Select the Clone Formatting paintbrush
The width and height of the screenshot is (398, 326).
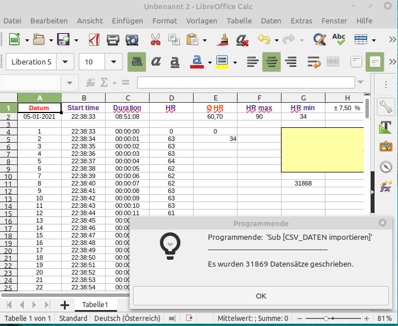223,40
